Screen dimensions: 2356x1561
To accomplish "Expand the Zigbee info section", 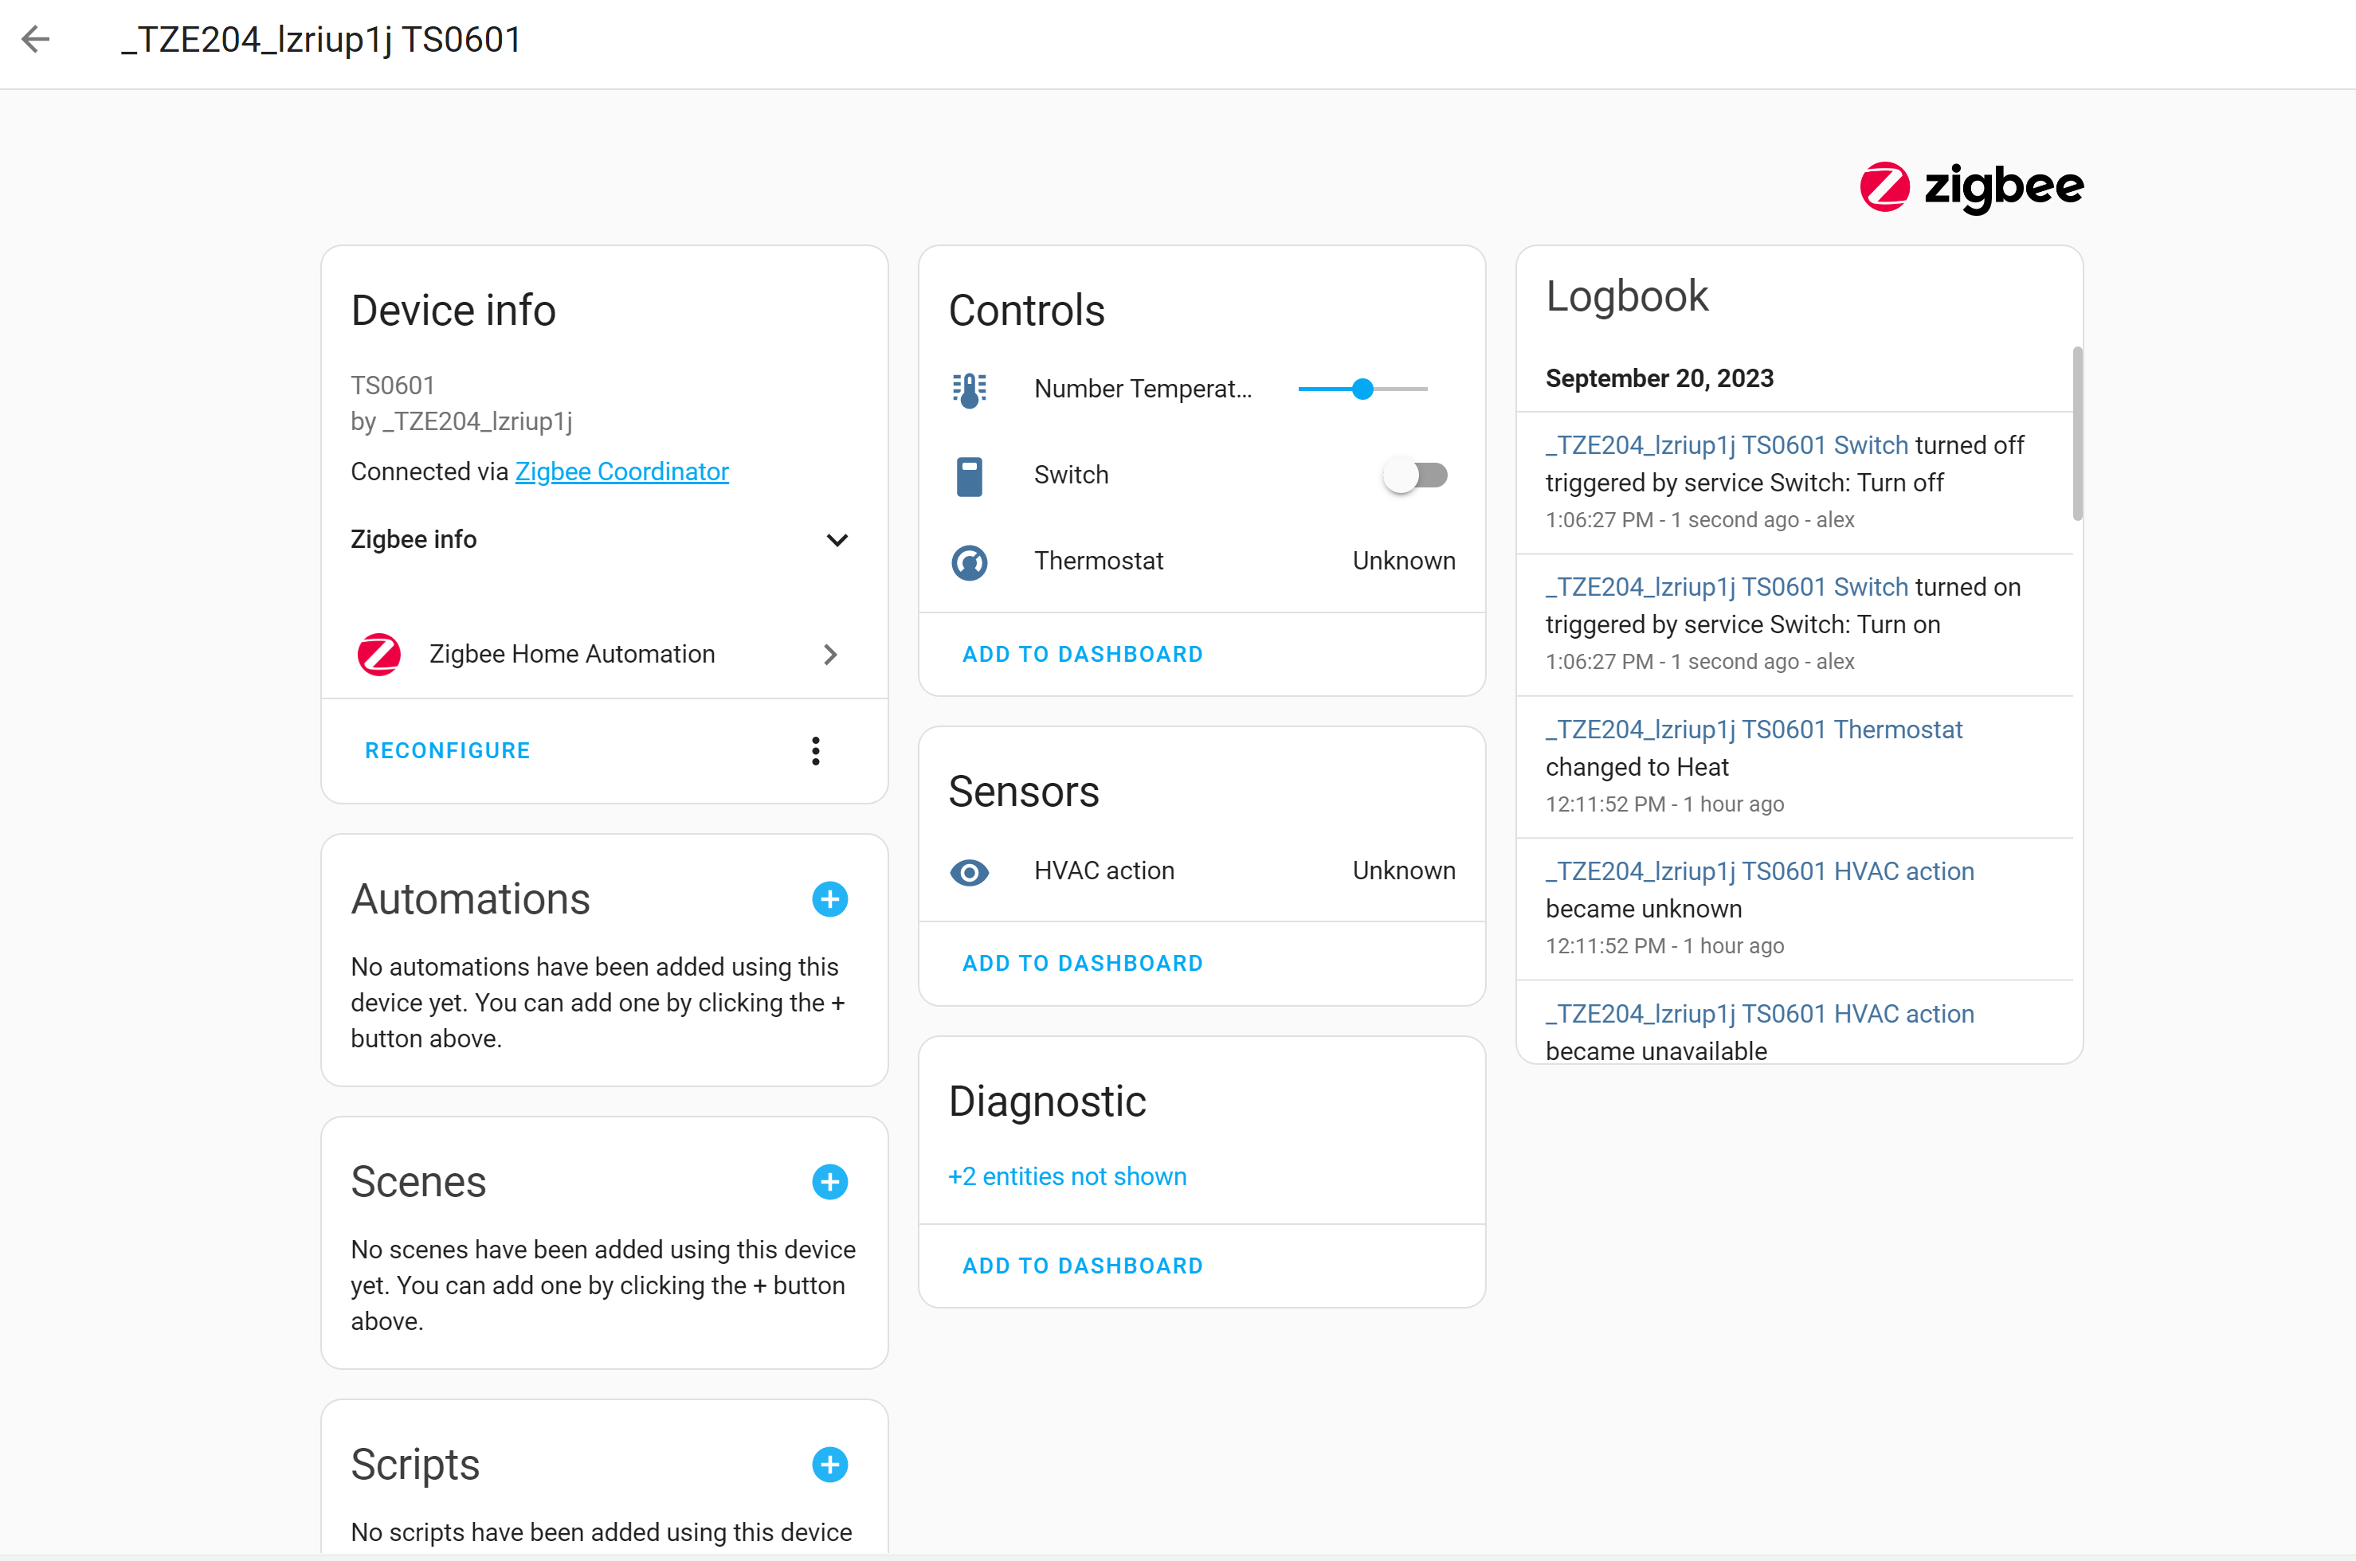I will 837,540.
